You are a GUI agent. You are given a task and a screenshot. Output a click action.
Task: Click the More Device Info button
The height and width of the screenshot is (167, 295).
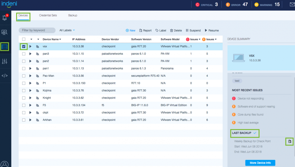pos(260,163)
